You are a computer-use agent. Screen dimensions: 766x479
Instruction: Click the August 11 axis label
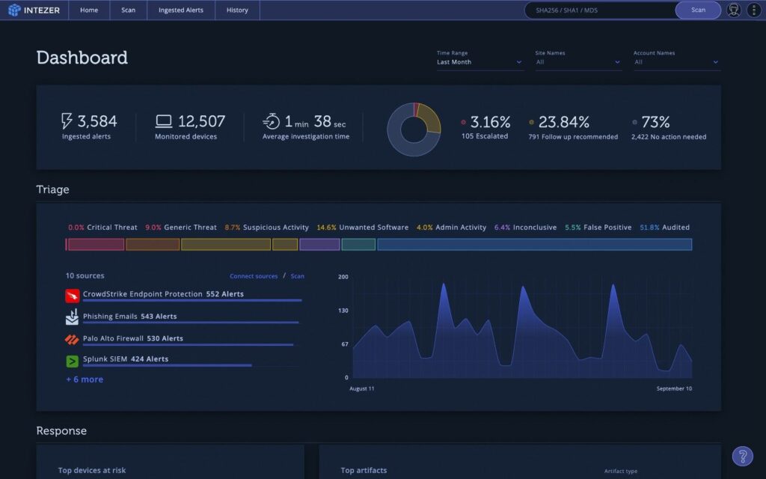click(361, 388)
